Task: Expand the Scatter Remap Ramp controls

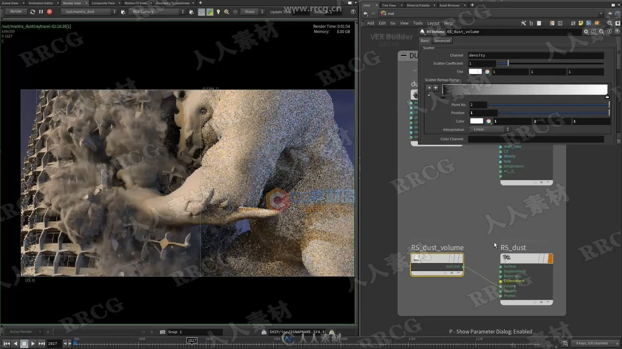Action: click(x=429, y=95)
